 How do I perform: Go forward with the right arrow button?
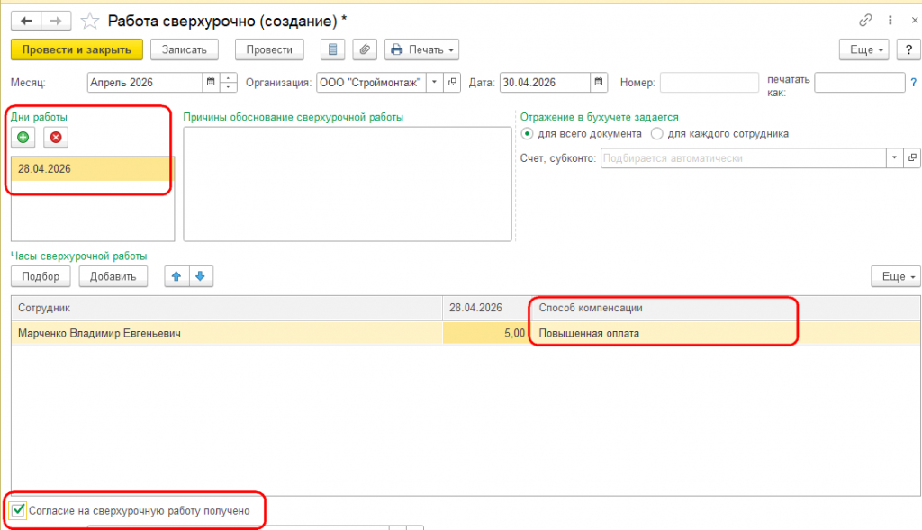coord(56,22)
